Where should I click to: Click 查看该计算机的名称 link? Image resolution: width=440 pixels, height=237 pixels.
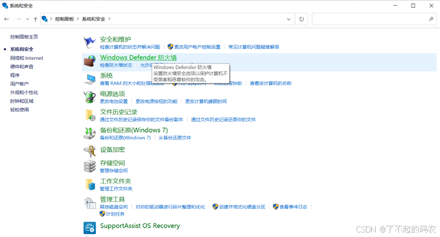pos(271,83)
